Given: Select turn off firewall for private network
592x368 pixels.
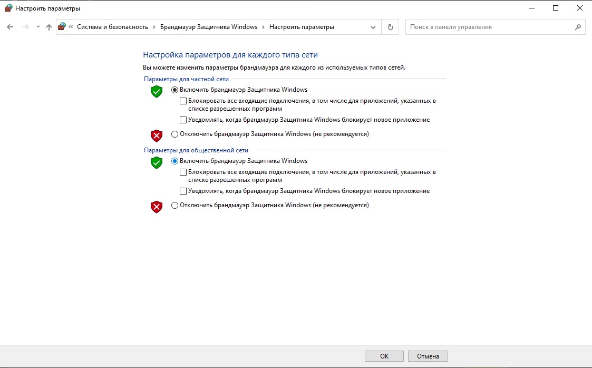Looking at the screenshot, I should coord(175,134).
